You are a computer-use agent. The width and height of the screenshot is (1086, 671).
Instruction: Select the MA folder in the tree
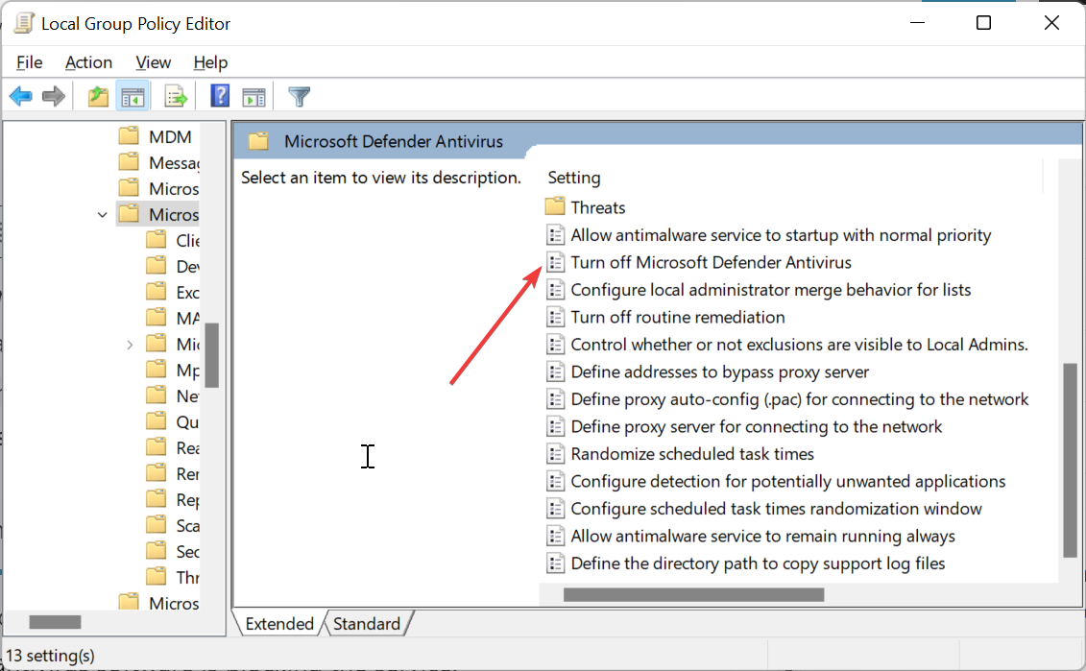point(187,318)
